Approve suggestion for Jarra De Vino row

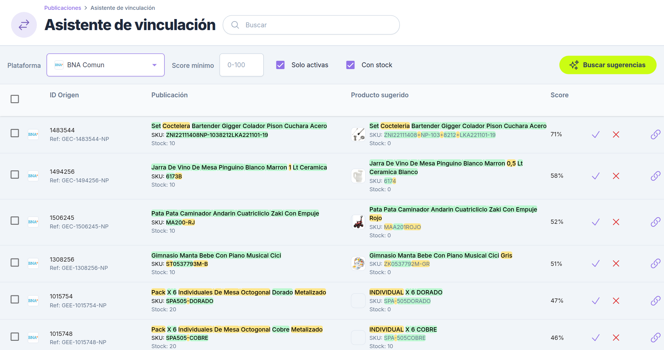coord(596,176)
